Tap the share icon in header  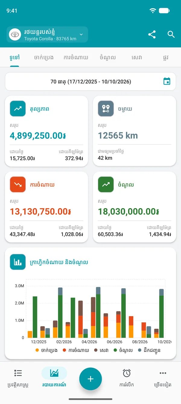click(152, 34)
